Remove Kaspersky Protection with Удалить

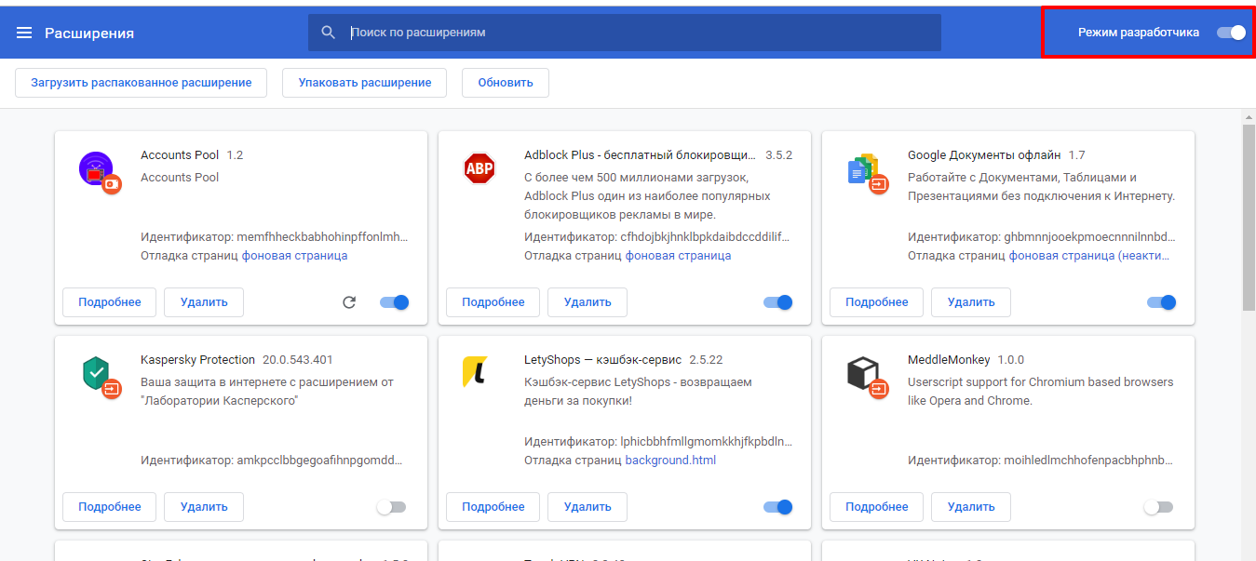pos(204,507)
